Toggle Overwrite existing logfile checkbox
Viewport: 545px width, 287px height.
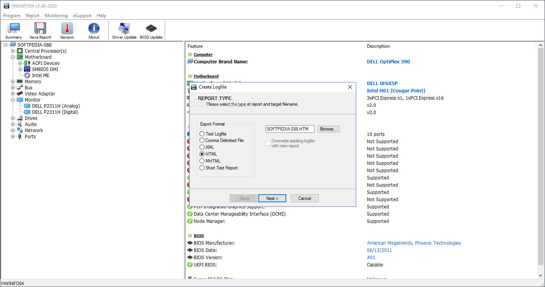268,143
